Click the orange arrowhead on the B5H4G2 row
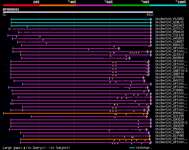 point(148,113)
